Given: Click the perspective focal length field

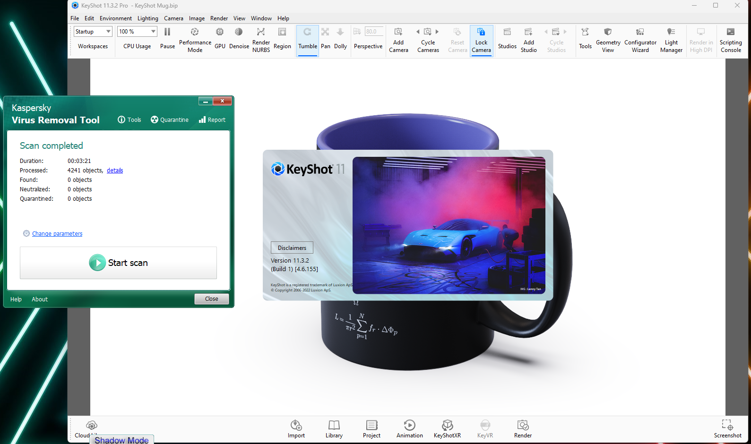Looking at the screenshot, I should click(374, 32).
